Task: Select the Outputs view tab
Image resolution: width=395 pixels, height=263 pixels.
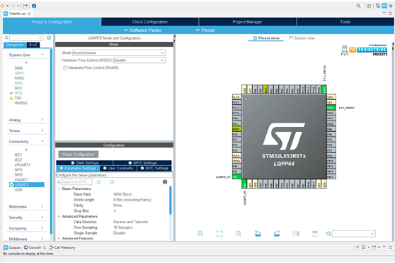Action: pos(12,247)
